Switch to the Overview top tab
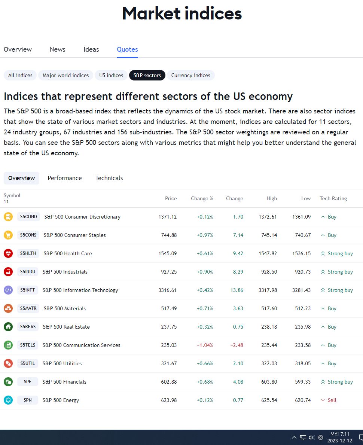Image resolution: width=363 pixels, height=445 pixels. tap(18, 49)
